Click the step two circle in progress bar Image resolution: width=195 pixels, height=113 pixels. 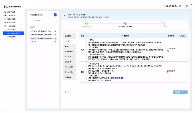pyautogui.click(x=125, y=23)
